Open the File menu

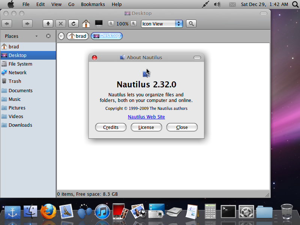tap(26, 4)
